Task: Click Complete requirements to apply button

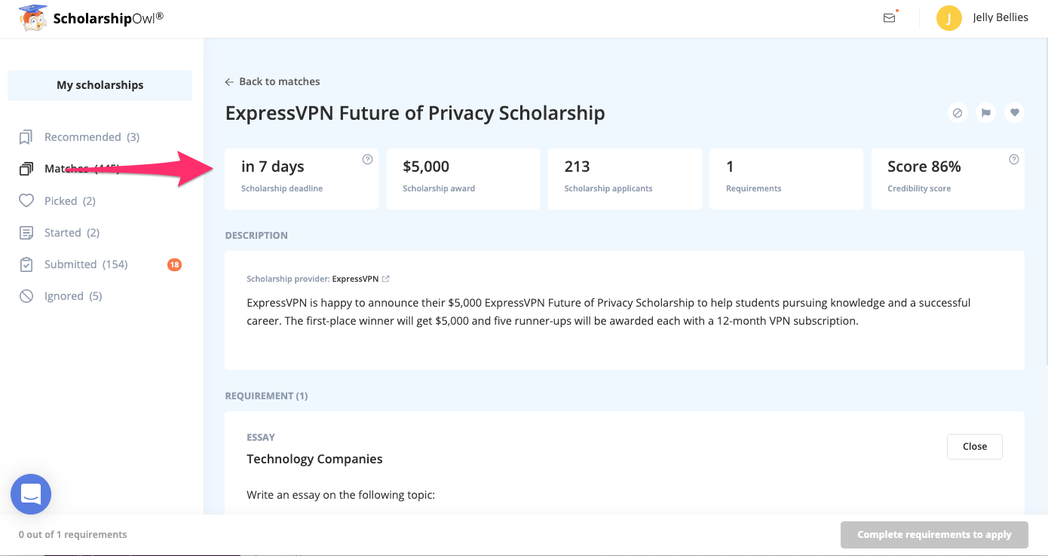Action: pos(934,535)
